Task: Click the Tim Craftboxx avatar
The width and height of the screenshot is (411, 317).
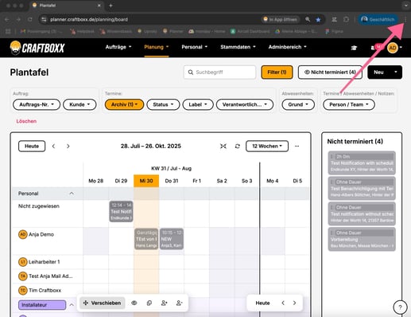Action: 23,291
